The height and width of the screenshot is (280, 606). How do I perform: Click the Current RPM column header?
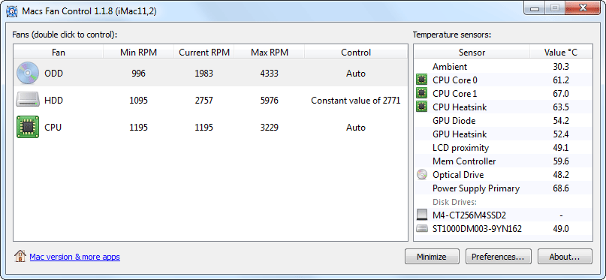pyautogui.click(x=204, y=52)
